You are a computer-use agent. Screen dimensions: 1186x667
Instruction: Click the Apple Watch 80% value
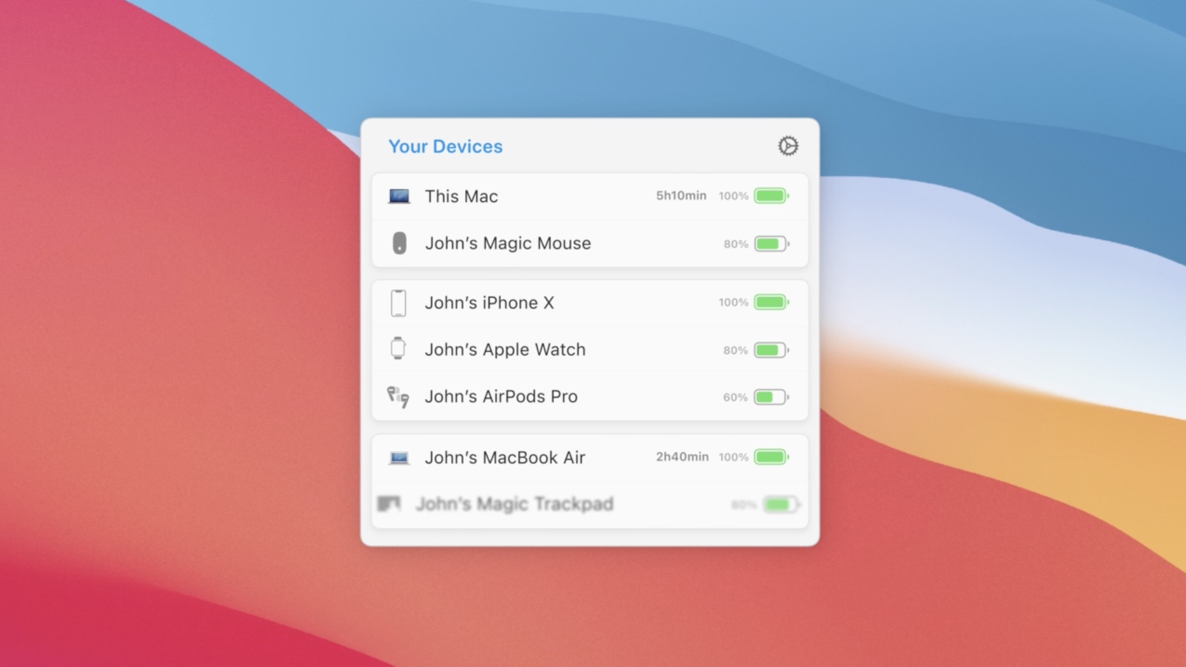[735, 350]
